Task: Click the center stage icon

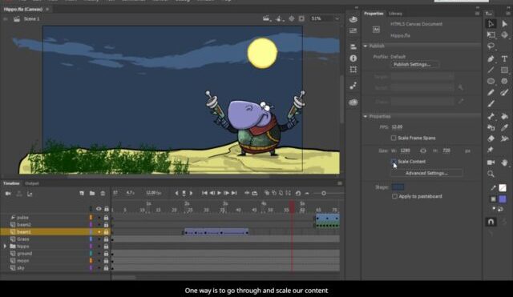Action: (x=292, y=18)
